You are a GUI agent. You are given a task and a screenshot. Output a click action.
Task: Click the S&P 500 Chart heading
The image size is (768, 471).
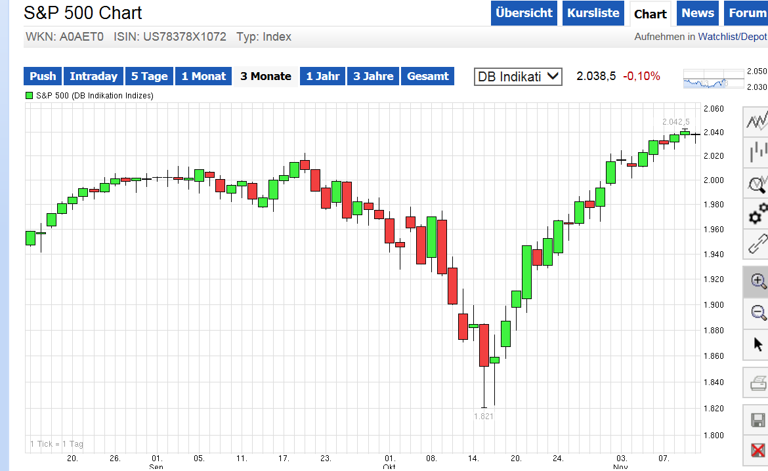click(83, 12)
